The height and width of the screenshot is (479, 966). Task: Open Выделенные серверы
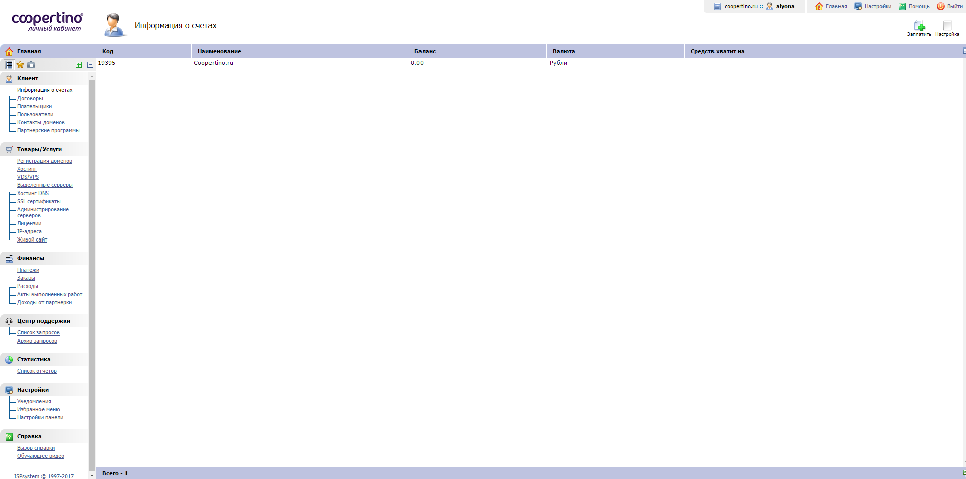pos(45,185)
